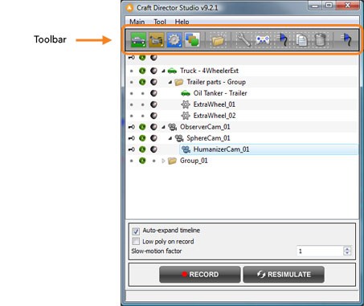The height and width of the screenshot is (306, 364).
Task: Toggle green circle on ObserverCam_01 row
Action: pos(142,127)
